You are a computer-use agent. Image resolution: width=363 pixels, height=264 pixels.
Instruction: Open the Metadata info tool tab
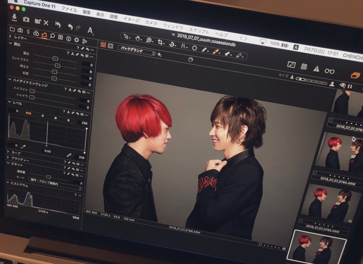pos(68,39)
